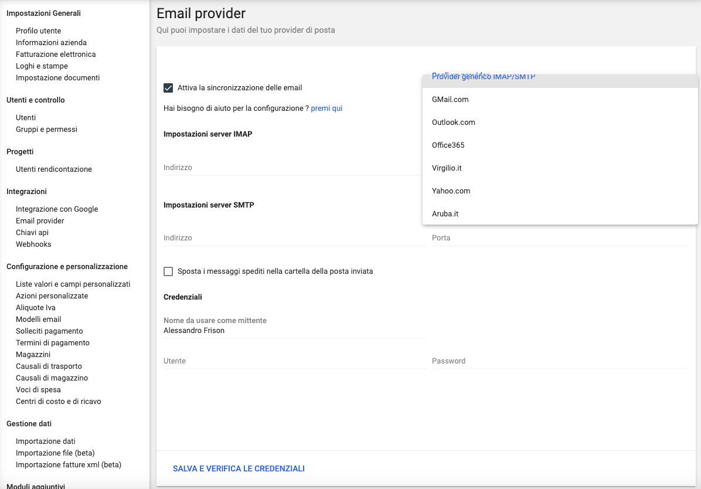The image size is (701, 489).
Task: Click the Password input field
Action: coord(560,361)
